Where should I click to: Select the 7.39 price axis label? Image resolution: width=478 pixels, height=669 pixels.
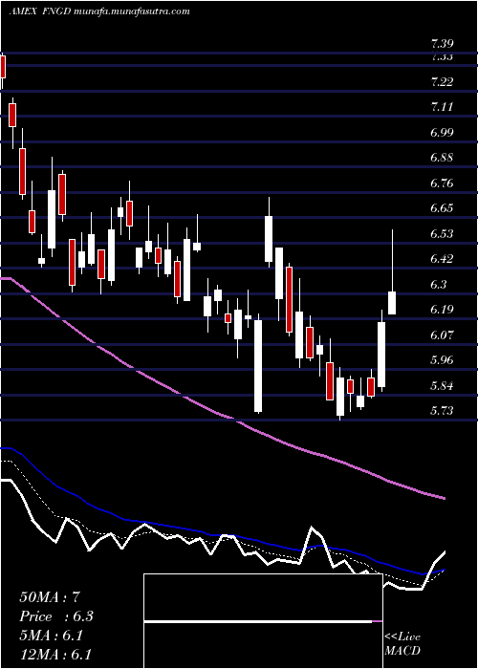(x=442, y=44)
